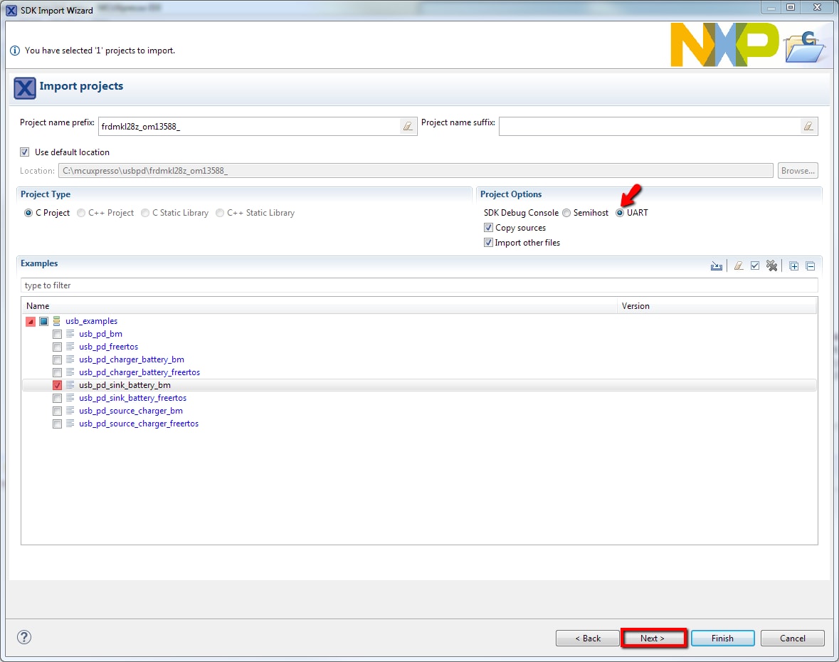Open the help question-mark icon

23,638
